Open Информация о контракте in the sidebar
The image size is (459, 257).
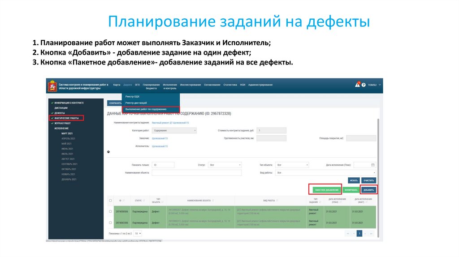pyautogui.click(x=69, y=103)
